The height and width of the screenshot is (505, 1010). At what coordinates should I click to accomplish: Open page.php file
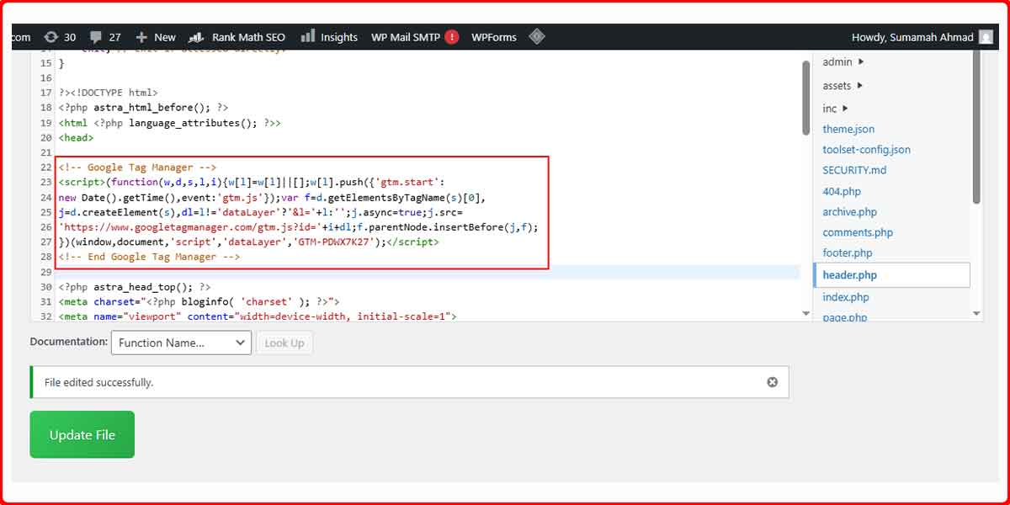point(845,317)
